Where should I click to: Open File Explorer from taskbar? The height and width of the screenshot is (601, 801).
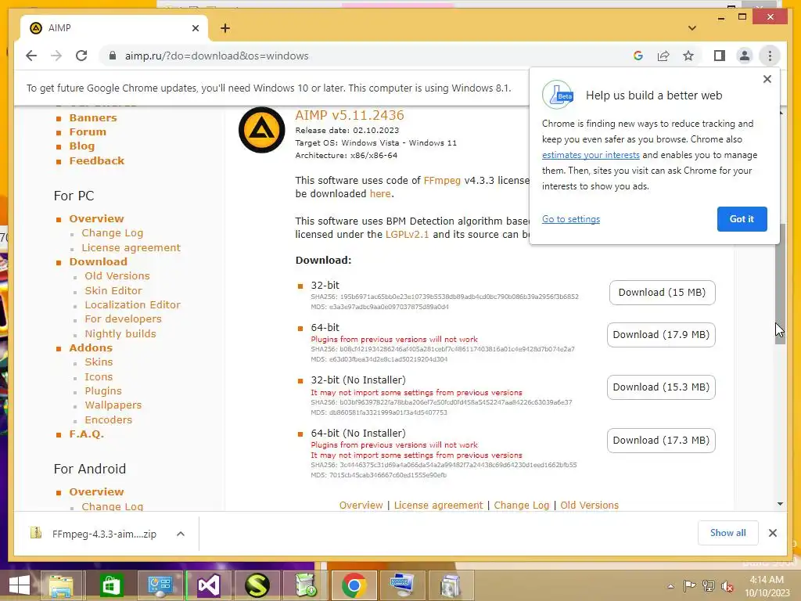click(61, 585)
